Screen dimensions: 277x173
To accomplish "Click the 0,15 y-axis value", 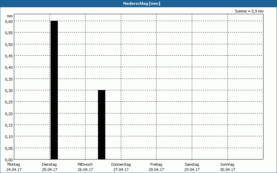I will (9, 125).
